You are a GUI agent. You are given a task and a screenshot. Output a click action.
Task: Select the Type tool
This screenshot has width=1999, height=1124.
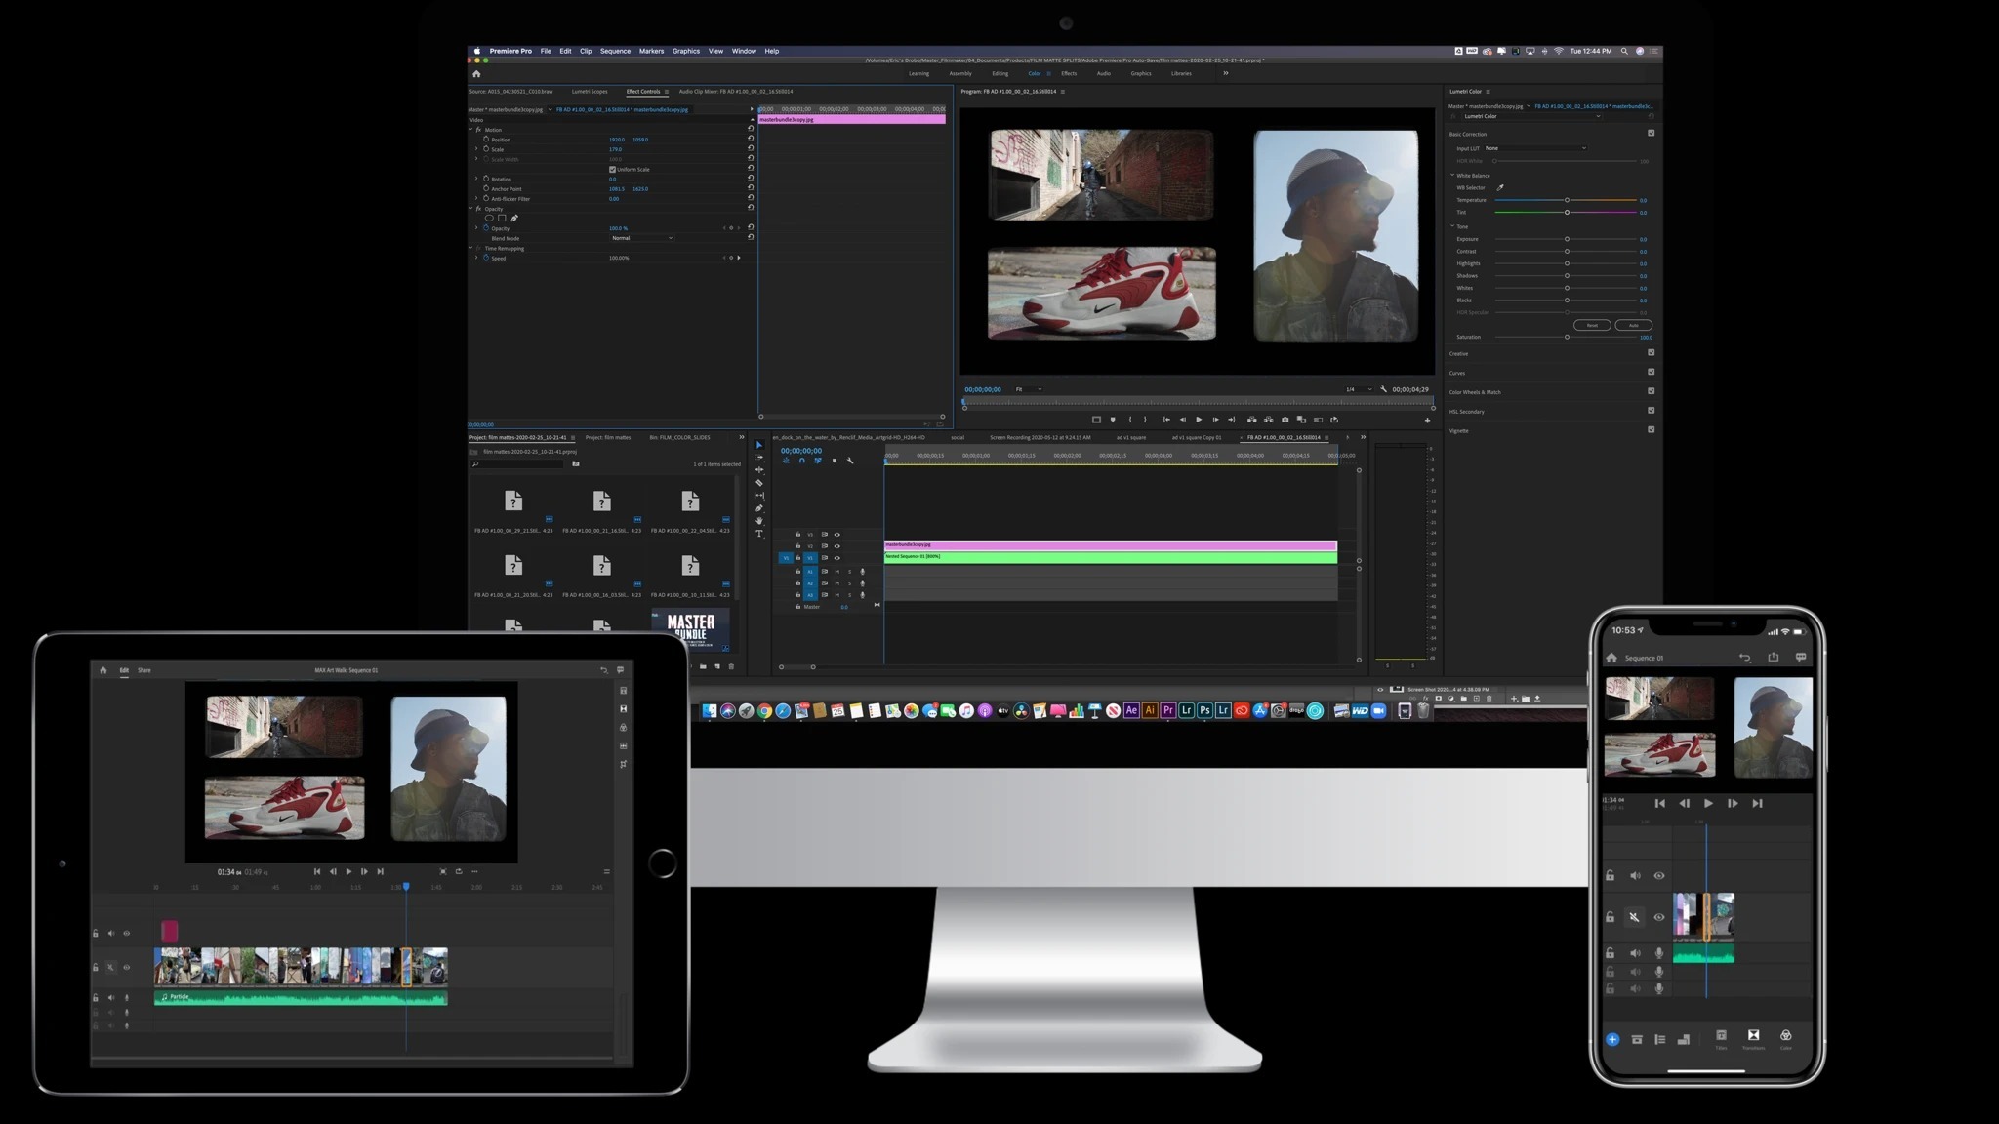tap(759, 534)
